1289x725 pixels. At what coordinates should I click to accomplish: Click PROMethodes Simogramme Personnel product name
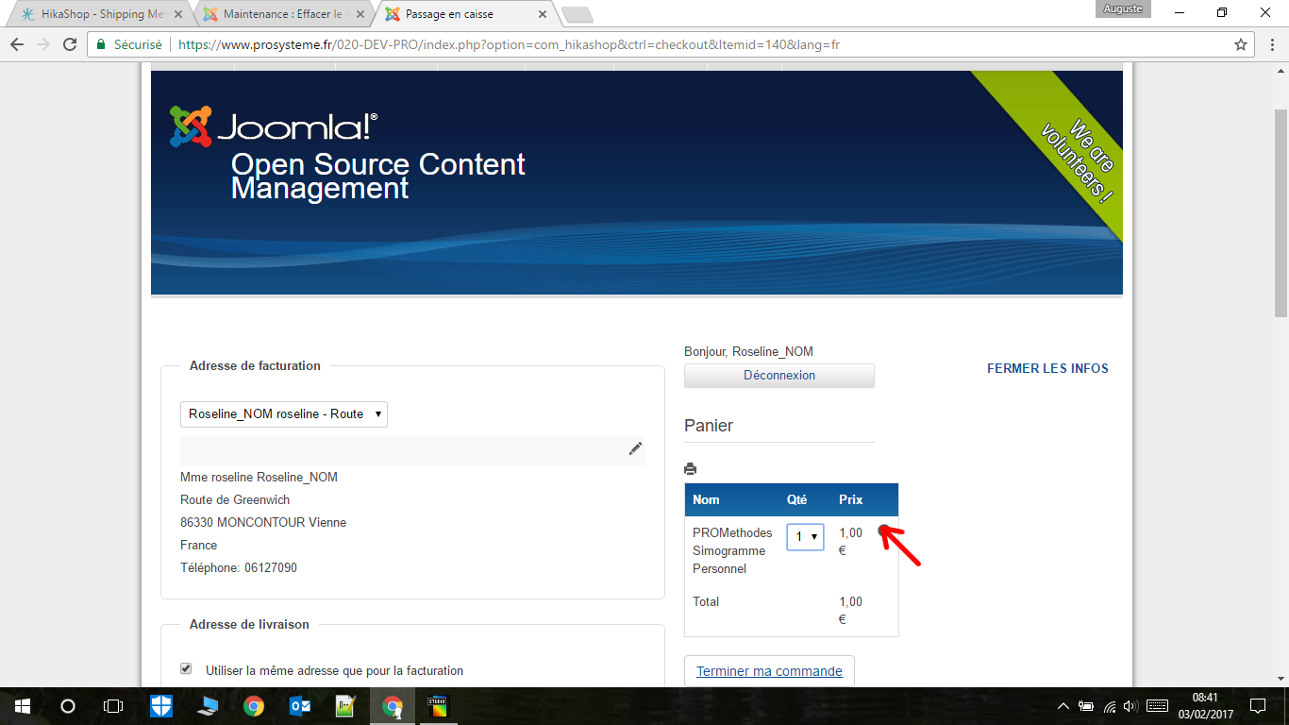tap(732, 550)
